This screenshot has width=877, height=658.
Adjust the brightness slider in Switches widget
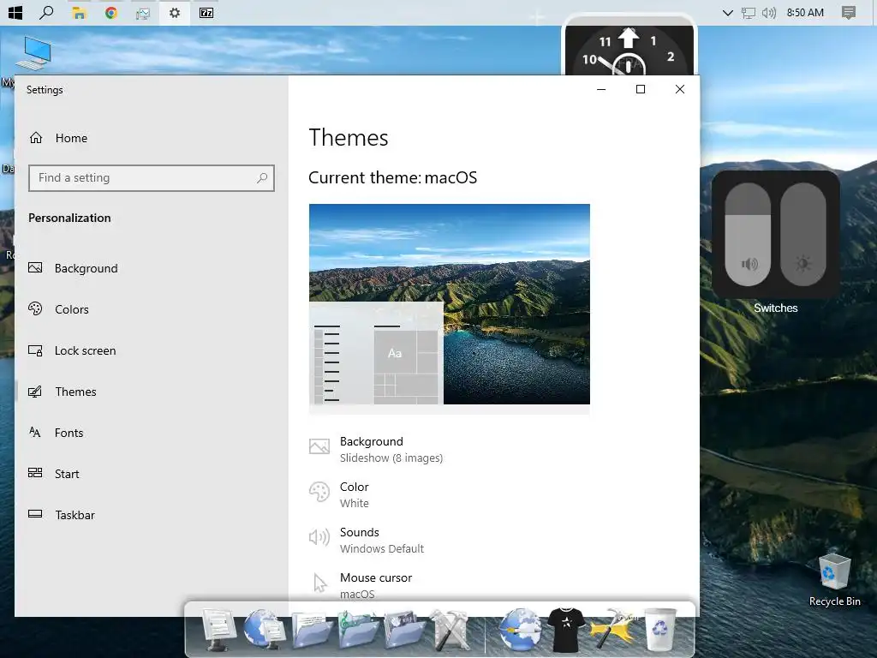click(803, 235)
